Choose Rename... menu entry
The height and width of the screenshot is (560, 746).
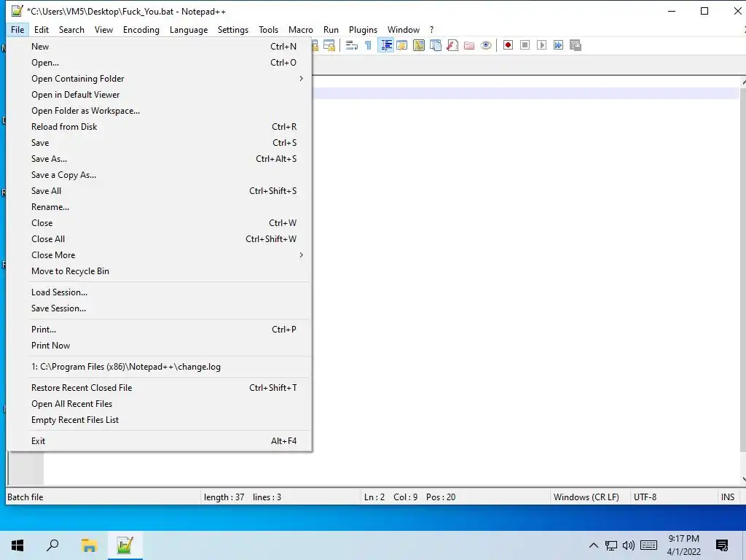(x=160, y=207)
